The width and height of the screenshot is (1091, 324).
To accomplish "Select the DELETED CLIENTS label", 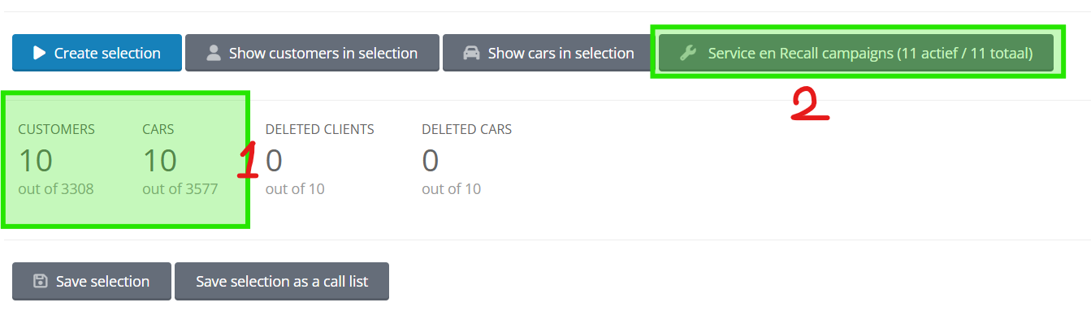I will pyautogui.click(x=320, y=129).
